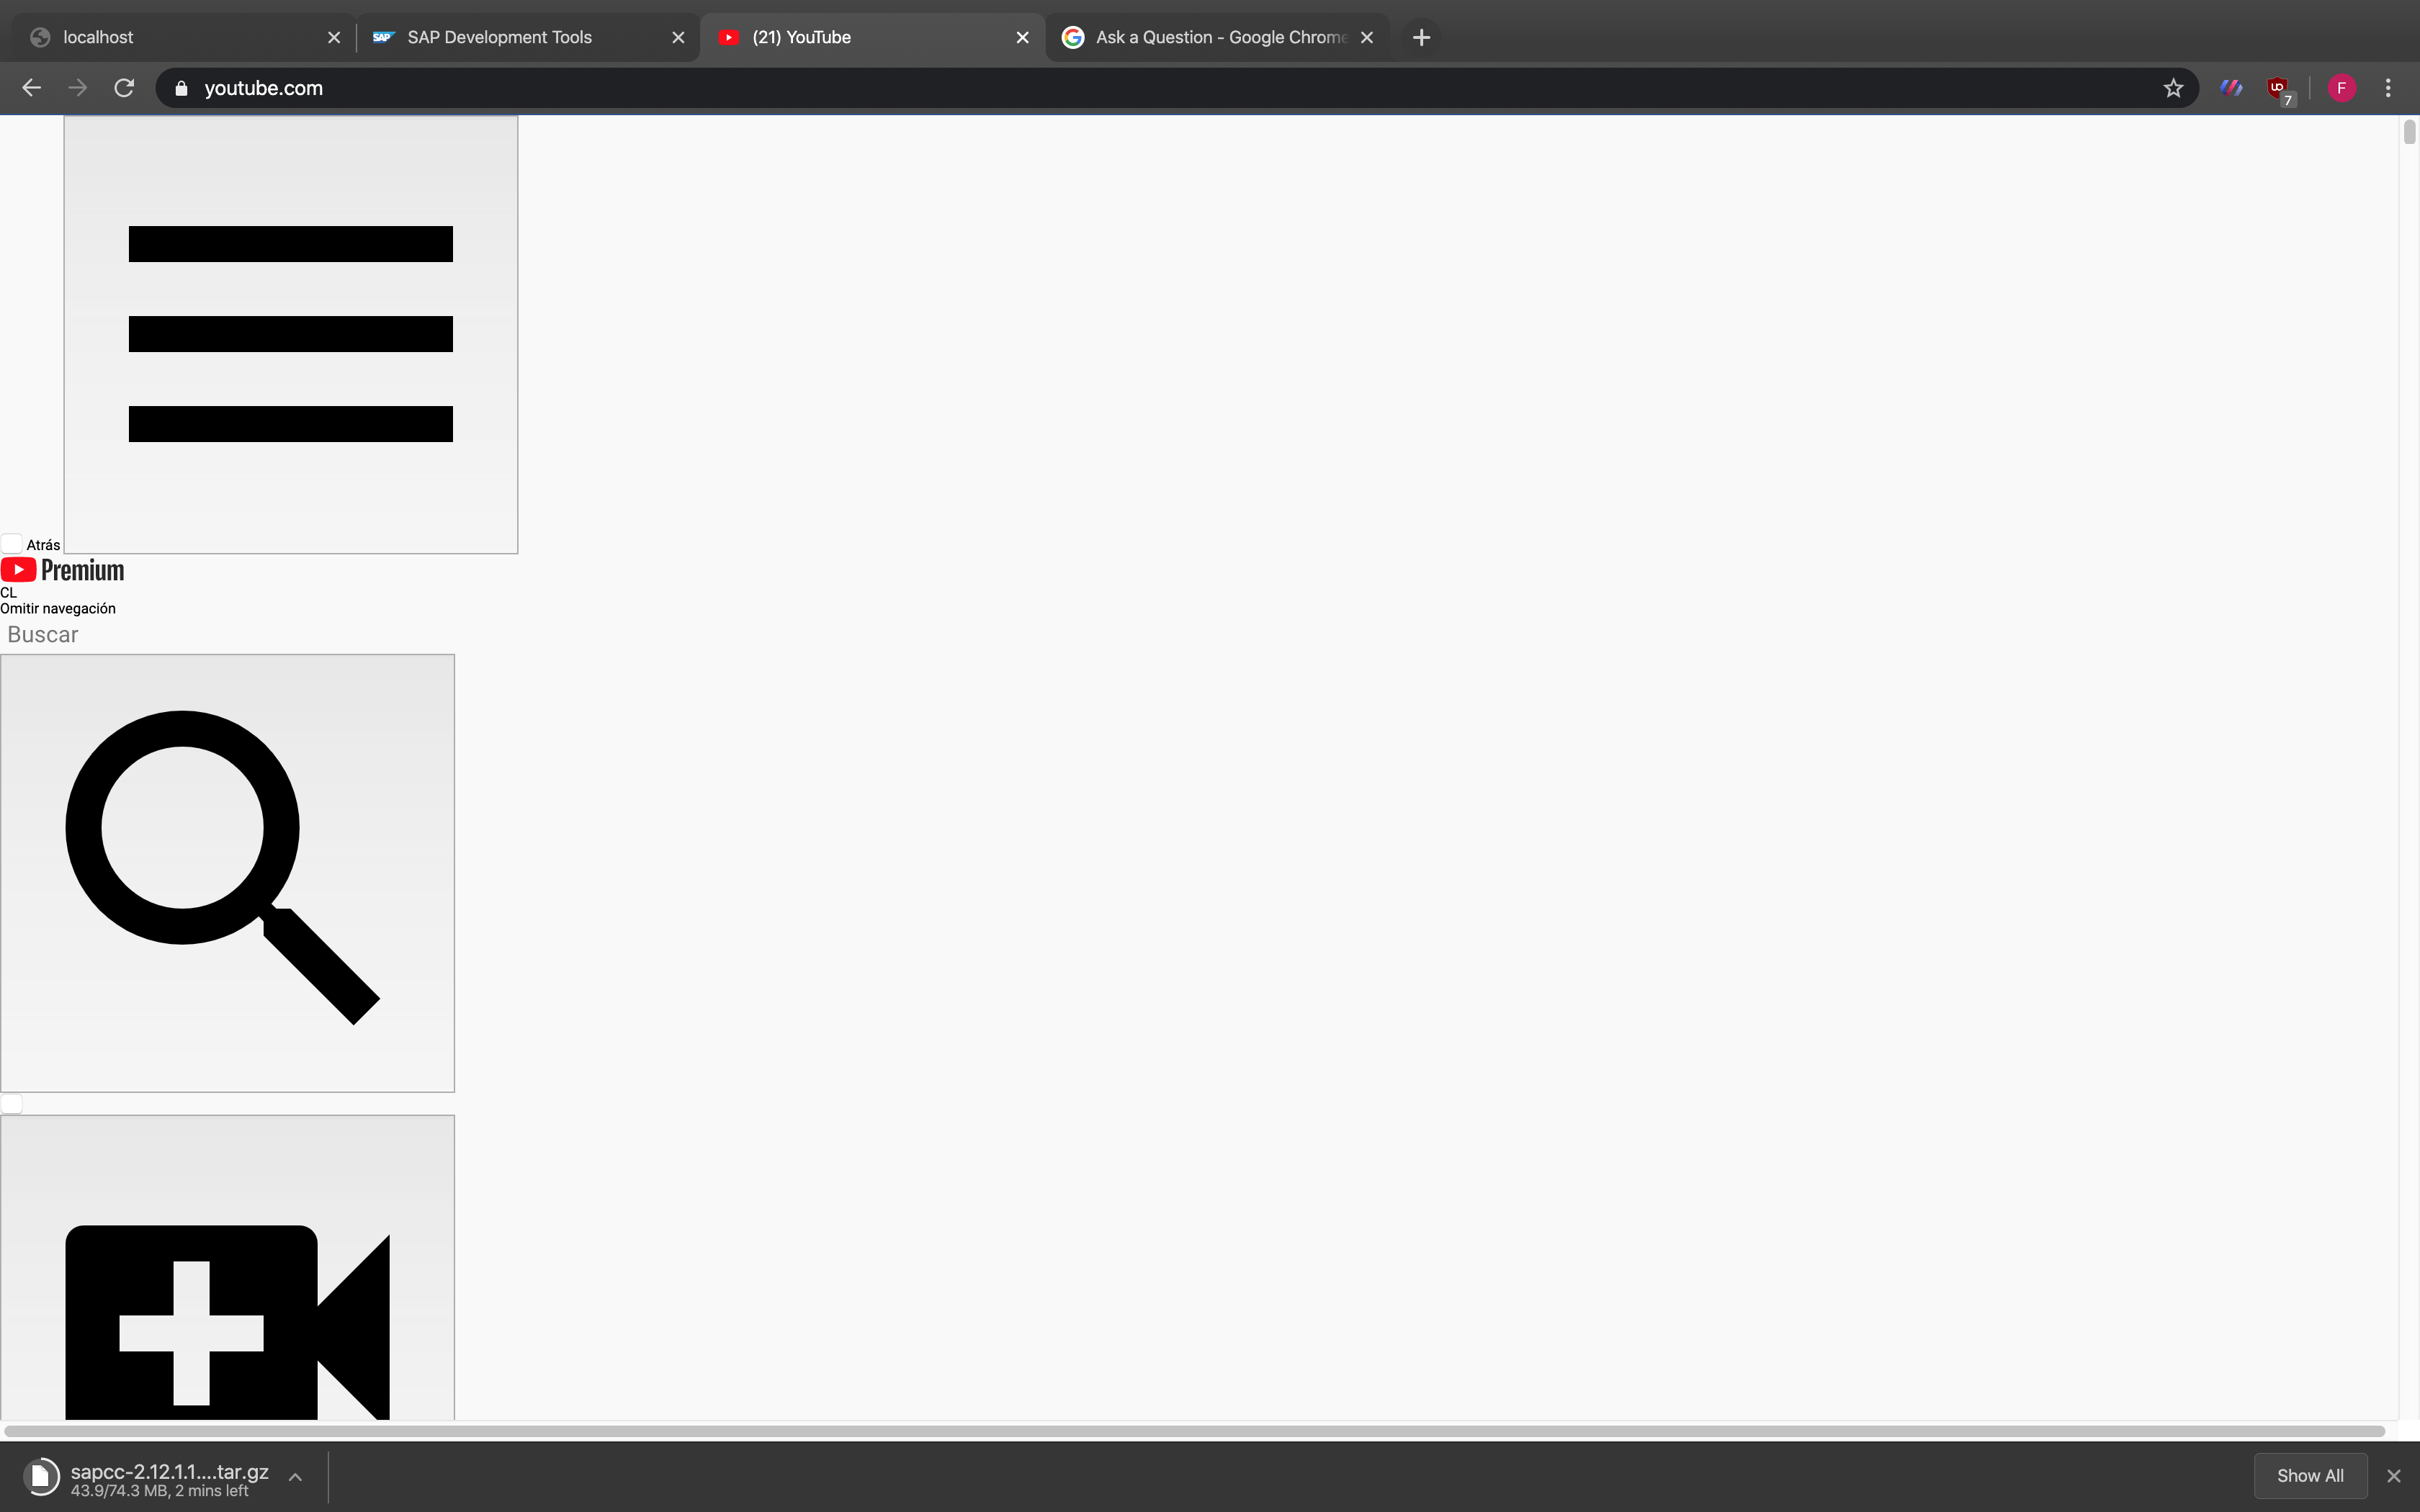
Task: Open the uBlock Origin extension icon
Action: (2278, 88)
